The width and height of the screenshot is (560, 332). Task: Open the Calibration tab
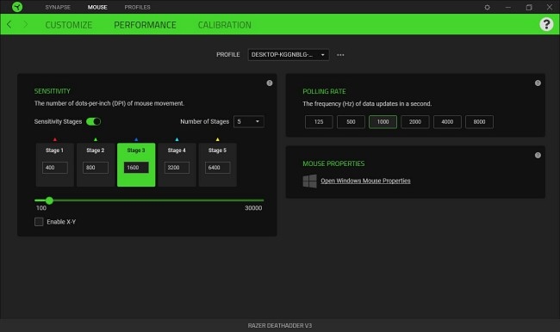225,25
